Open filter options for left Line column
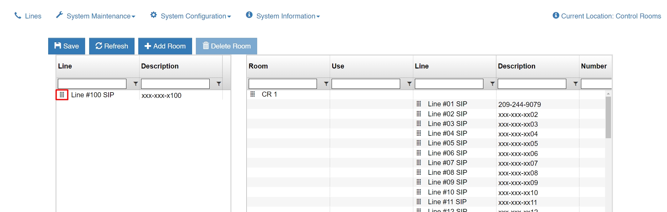Viewport: 667px width, 212px height. tap(135, 84)
